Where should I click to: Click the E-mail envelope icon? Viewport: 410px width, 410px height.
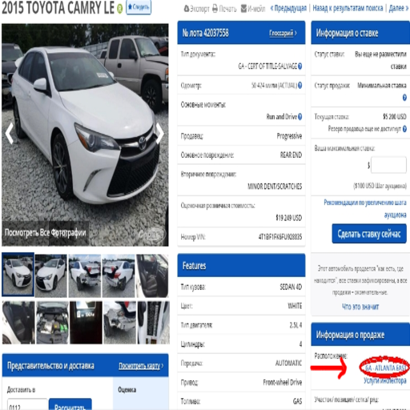(243, 9)
